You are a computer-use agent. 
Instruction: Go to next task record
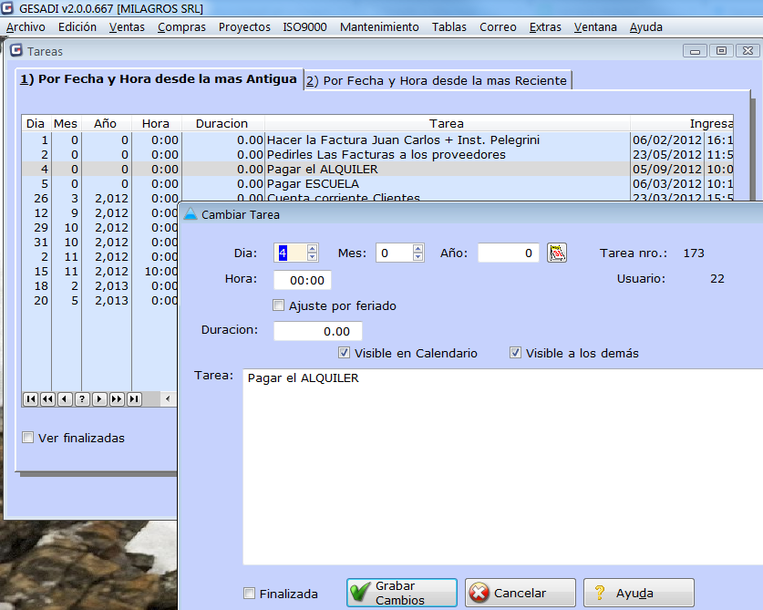click(99, 399)
